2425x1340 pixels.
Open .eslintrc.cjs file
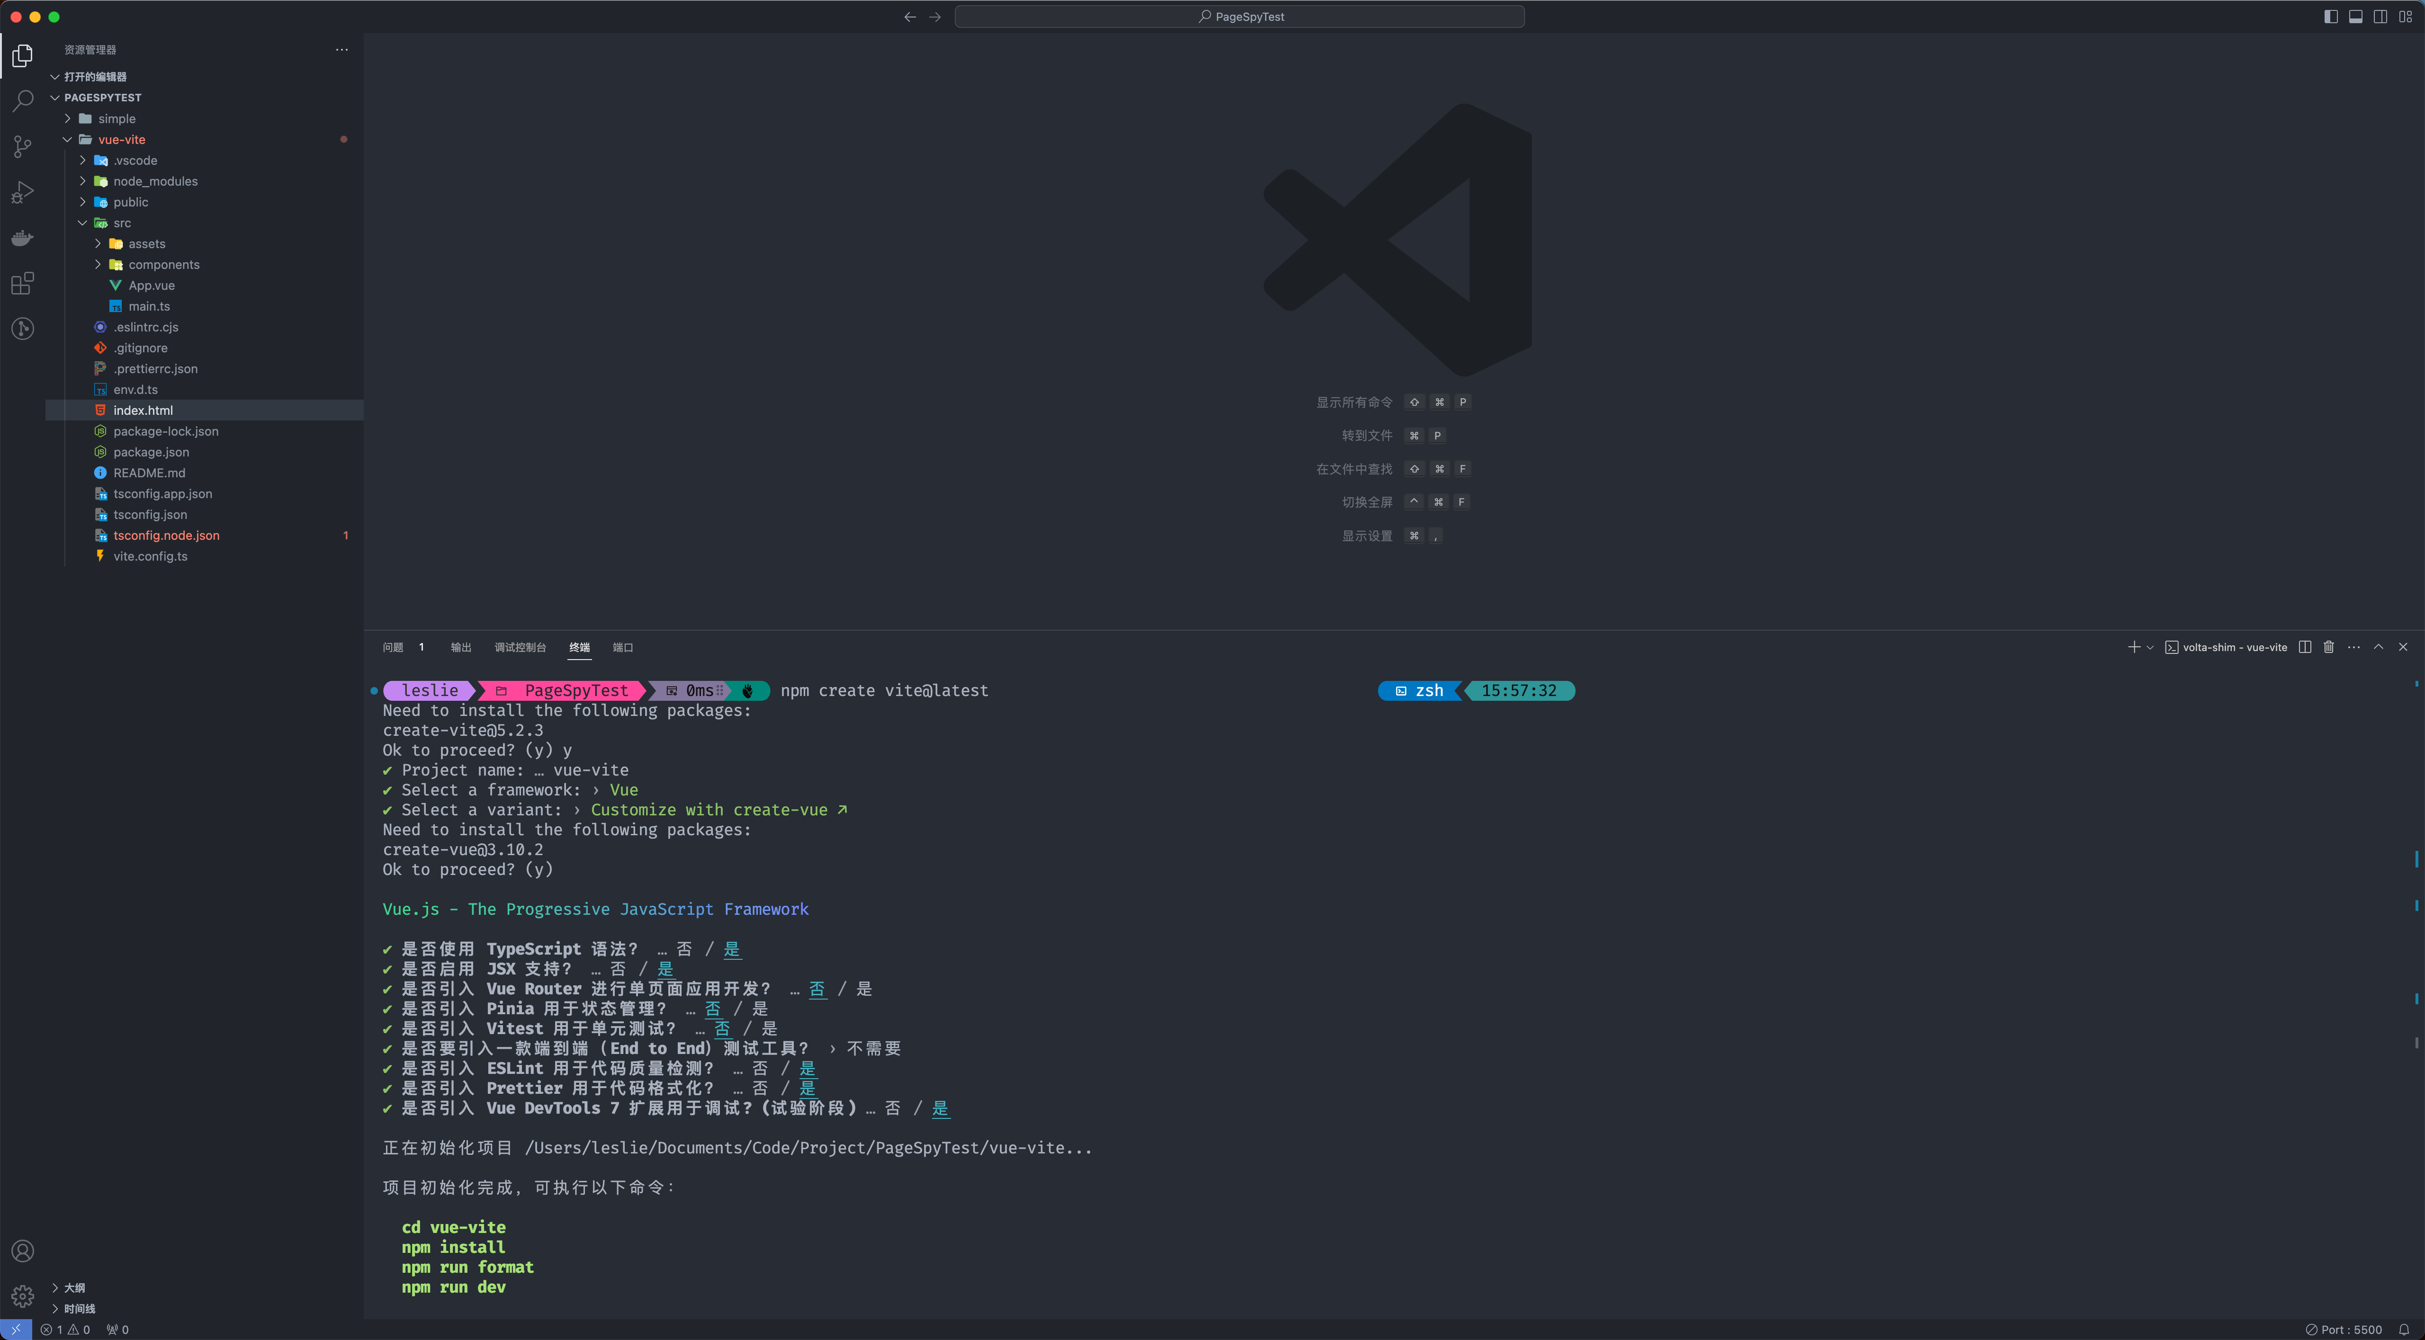204,327
